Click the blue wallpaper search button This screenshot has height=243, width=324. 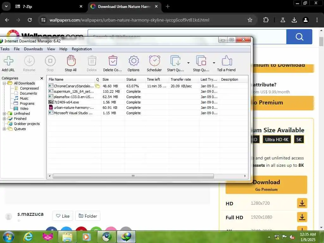[299, 37]
